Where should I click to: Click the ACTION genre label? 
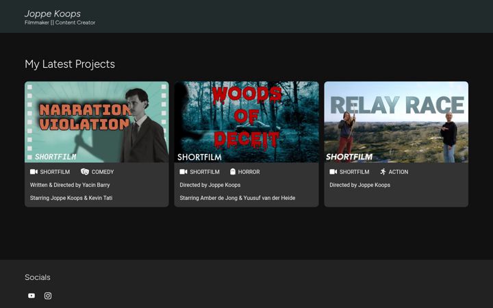click(x=399, y=172)
